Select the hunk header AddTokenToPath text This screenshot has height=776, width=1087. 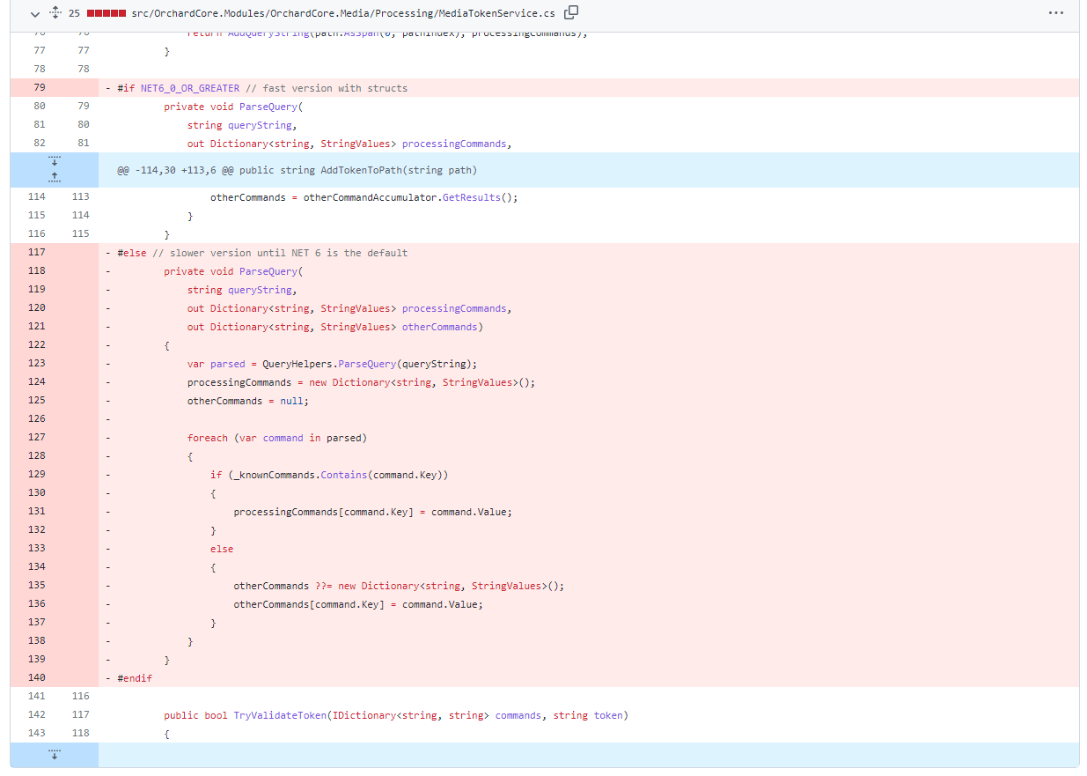[297, 170]
